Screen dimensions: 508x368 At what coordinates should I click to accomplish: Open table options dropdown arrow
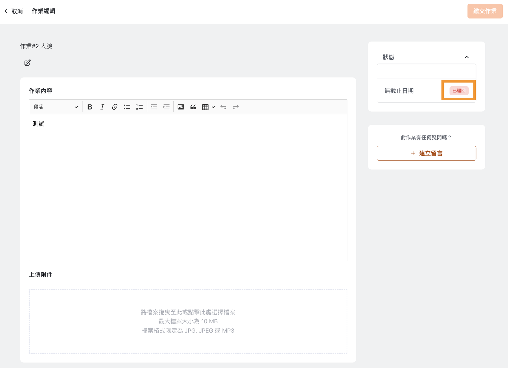213,107
